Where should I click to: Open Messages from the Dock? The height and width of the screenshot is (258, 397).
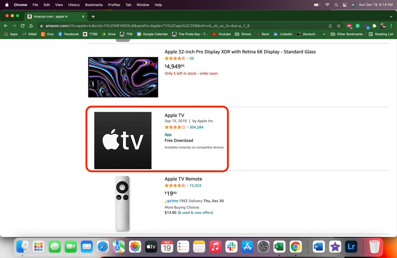[55, 247]
